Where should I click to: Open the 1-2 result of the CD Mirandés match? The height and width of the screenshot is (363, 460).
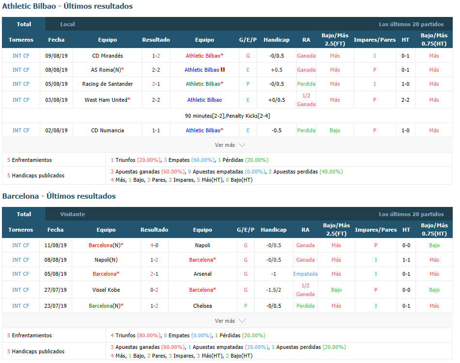[156, 56]
